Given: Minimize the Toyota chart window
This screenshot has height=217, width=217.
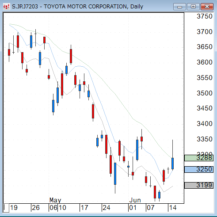Looking at the screenshot, I should (x=179, y=7).
